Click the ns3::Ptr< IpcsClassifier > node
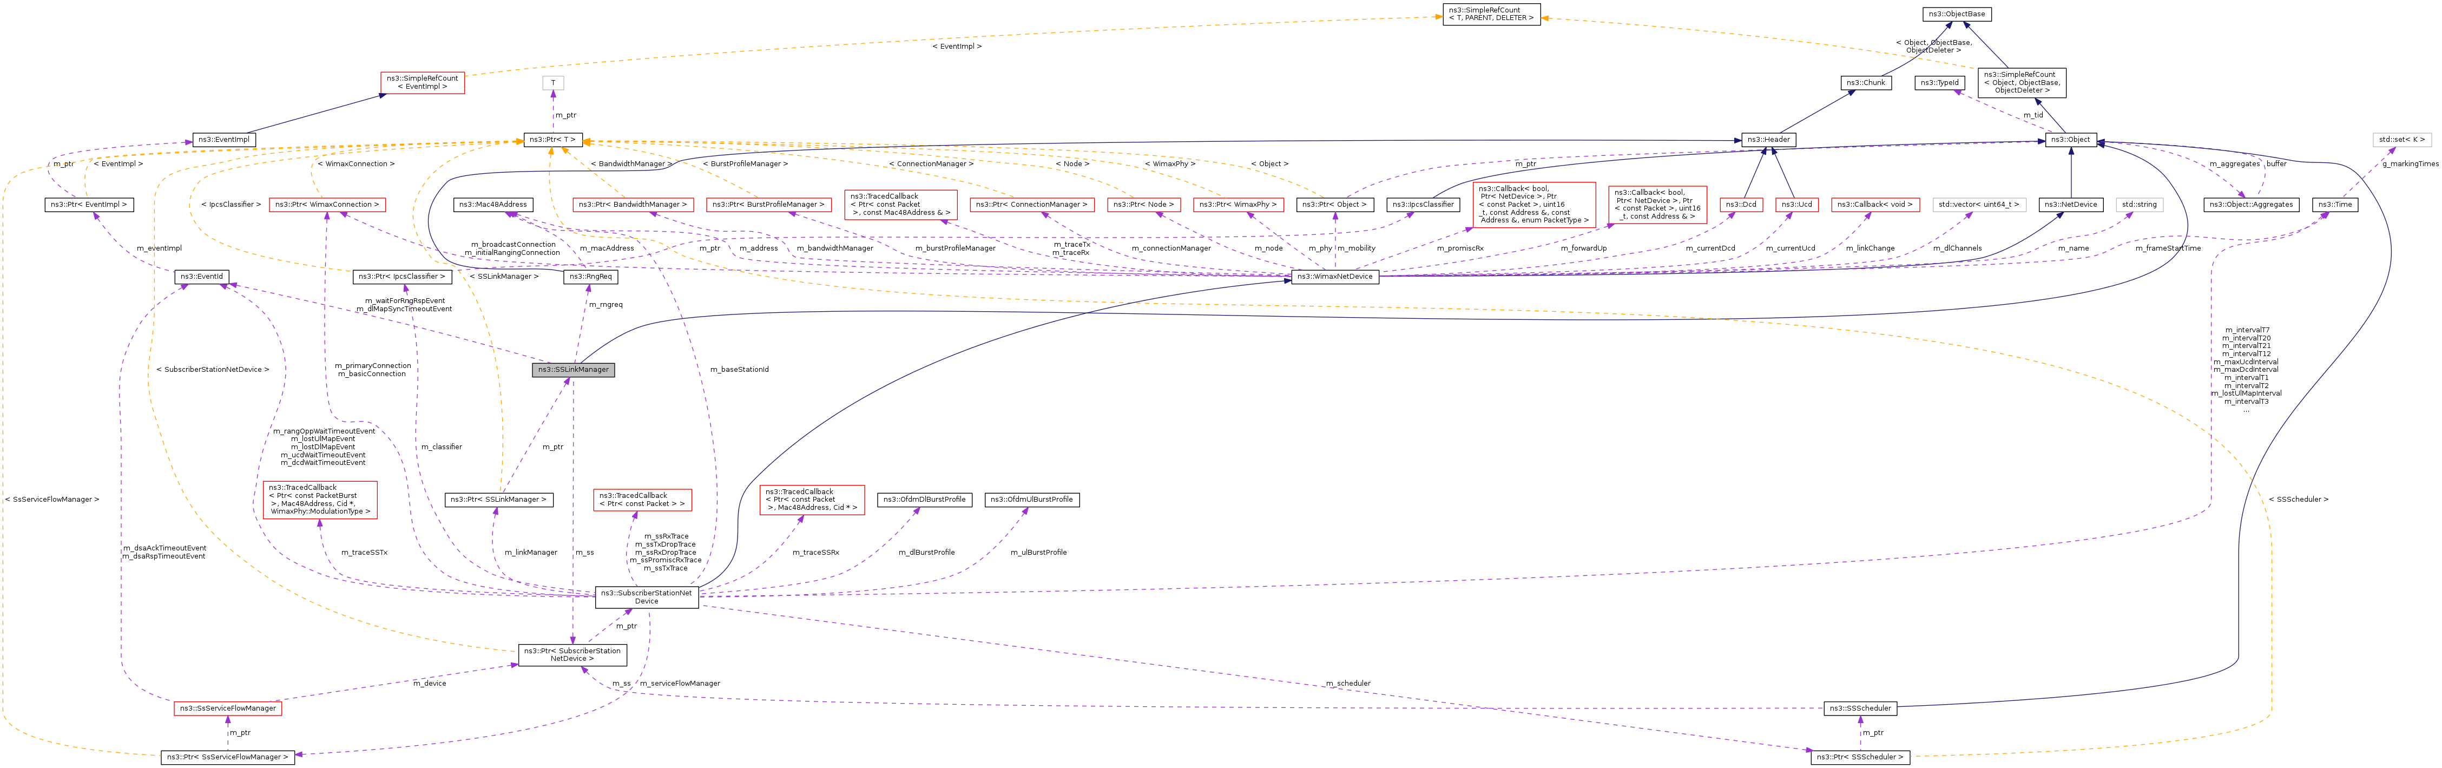The height and width of the screenshot is (768, 2442). 402,277
